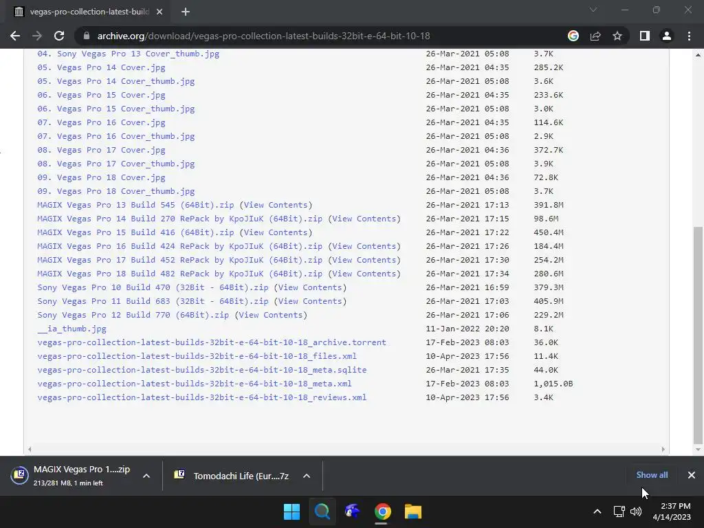
Task: Open 05. Vegas Pro 14 Cover.jpg
Action: point(101,67)
